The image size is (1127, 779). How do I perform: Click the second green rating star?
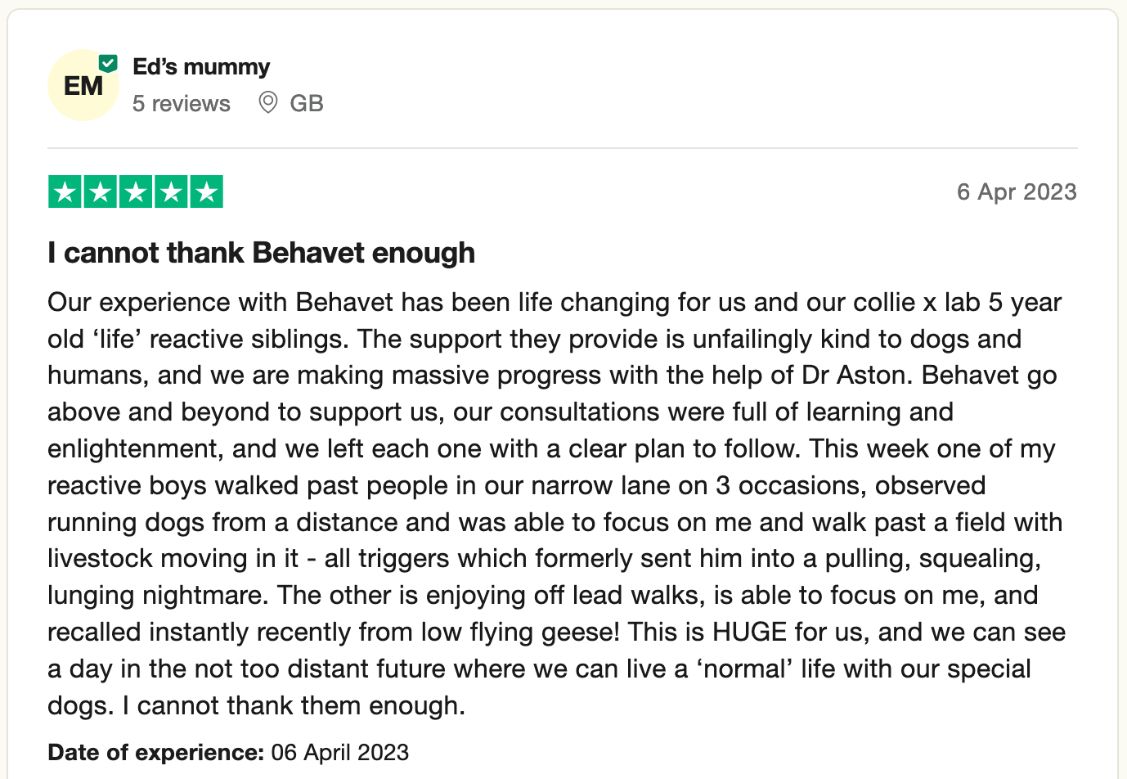coord(100,192)
